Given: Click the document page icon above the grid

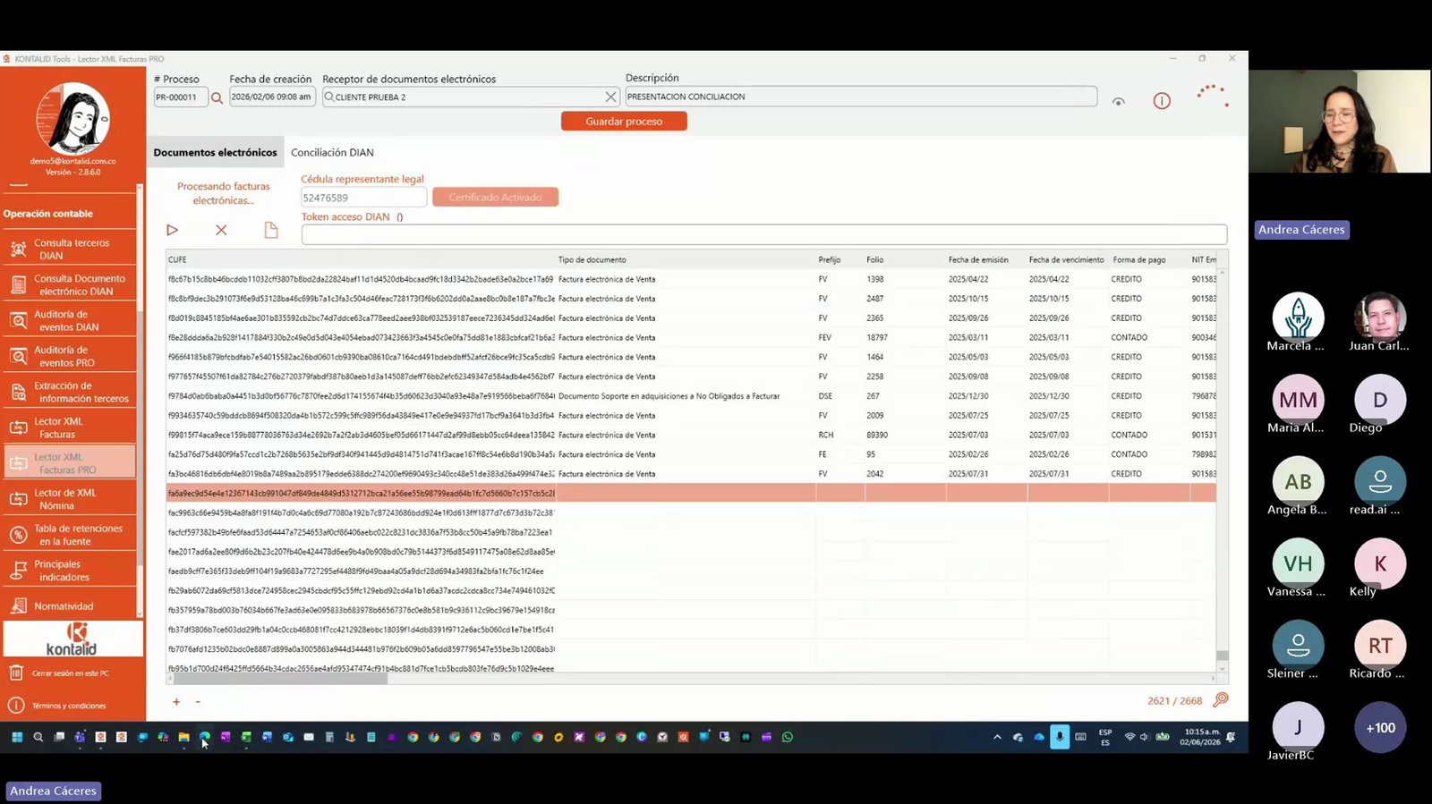Looking at the screenshot, I should pyautogui.click(x=271, y=231).
